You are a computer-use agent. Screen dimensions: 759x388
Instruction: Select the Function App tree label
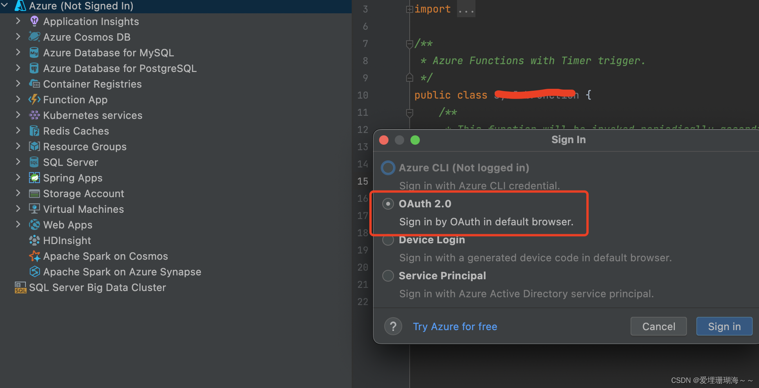[x=75, y=100]
